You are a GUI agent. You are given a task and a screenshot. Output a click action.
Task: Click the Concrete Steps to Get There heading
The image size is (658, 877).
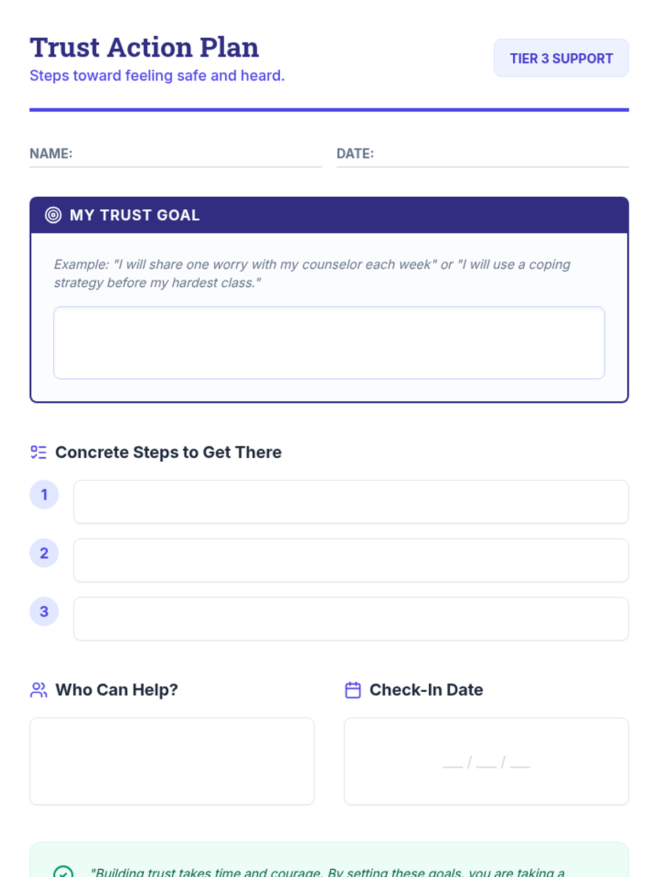coord(168,452)
